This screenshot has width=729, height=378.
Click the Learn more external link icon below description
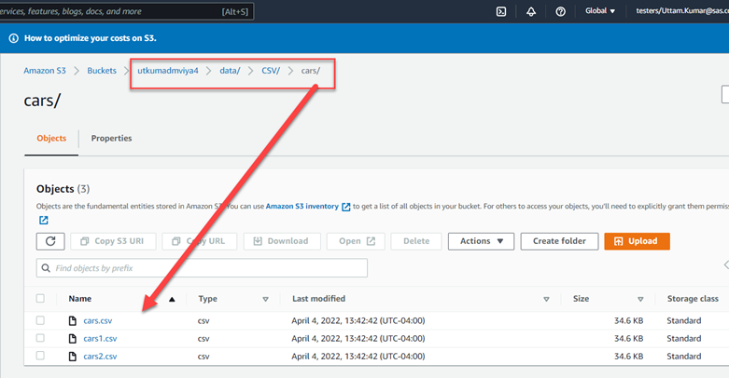coord(43,221)
